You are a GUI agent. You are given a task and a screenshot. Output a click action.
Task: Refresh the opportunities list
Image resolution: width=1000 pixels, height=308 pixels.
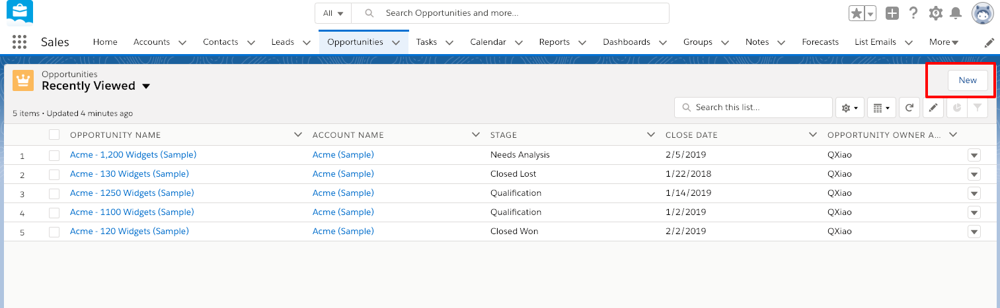pos(909,108)
